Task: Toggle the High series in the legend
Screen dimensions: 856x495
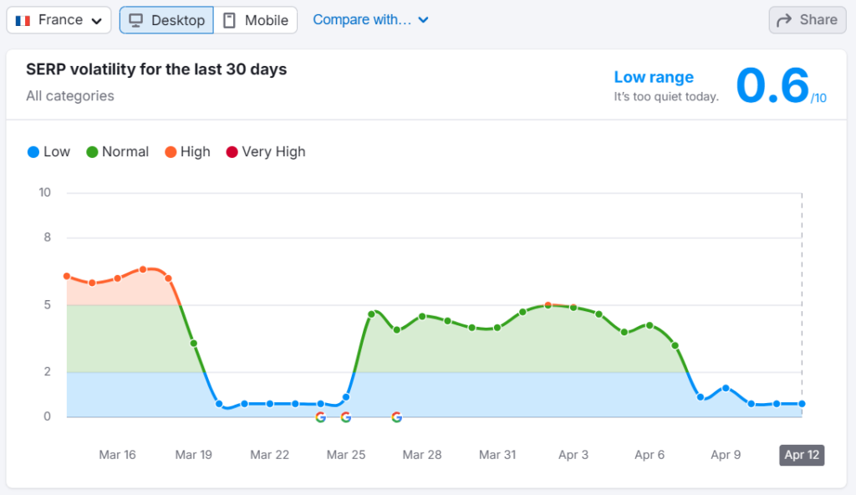Action: [187, 151]
